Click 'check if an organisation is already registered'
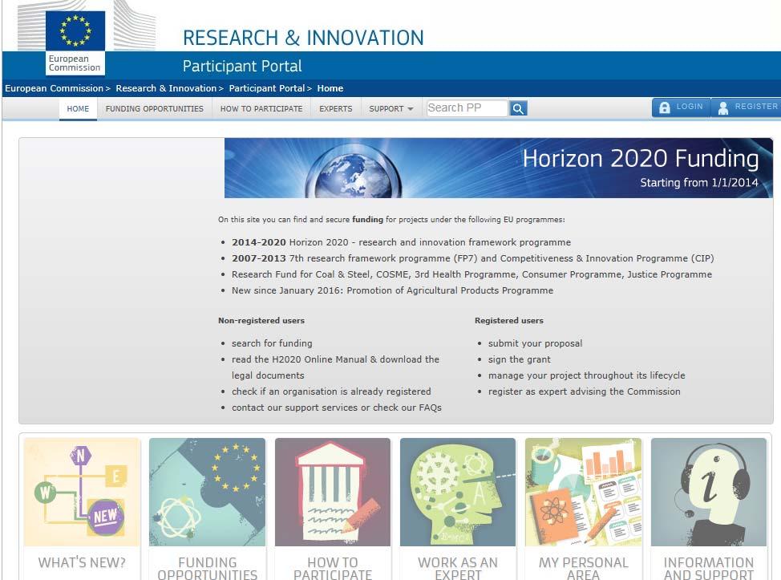The image size is (781, 580). (x=331, y=391)
